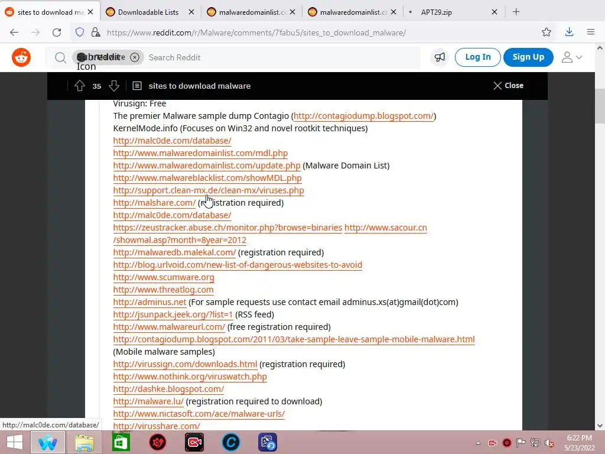Click the page vertical scrollbar thumb

pyautogui.click(x=600, y=106)
